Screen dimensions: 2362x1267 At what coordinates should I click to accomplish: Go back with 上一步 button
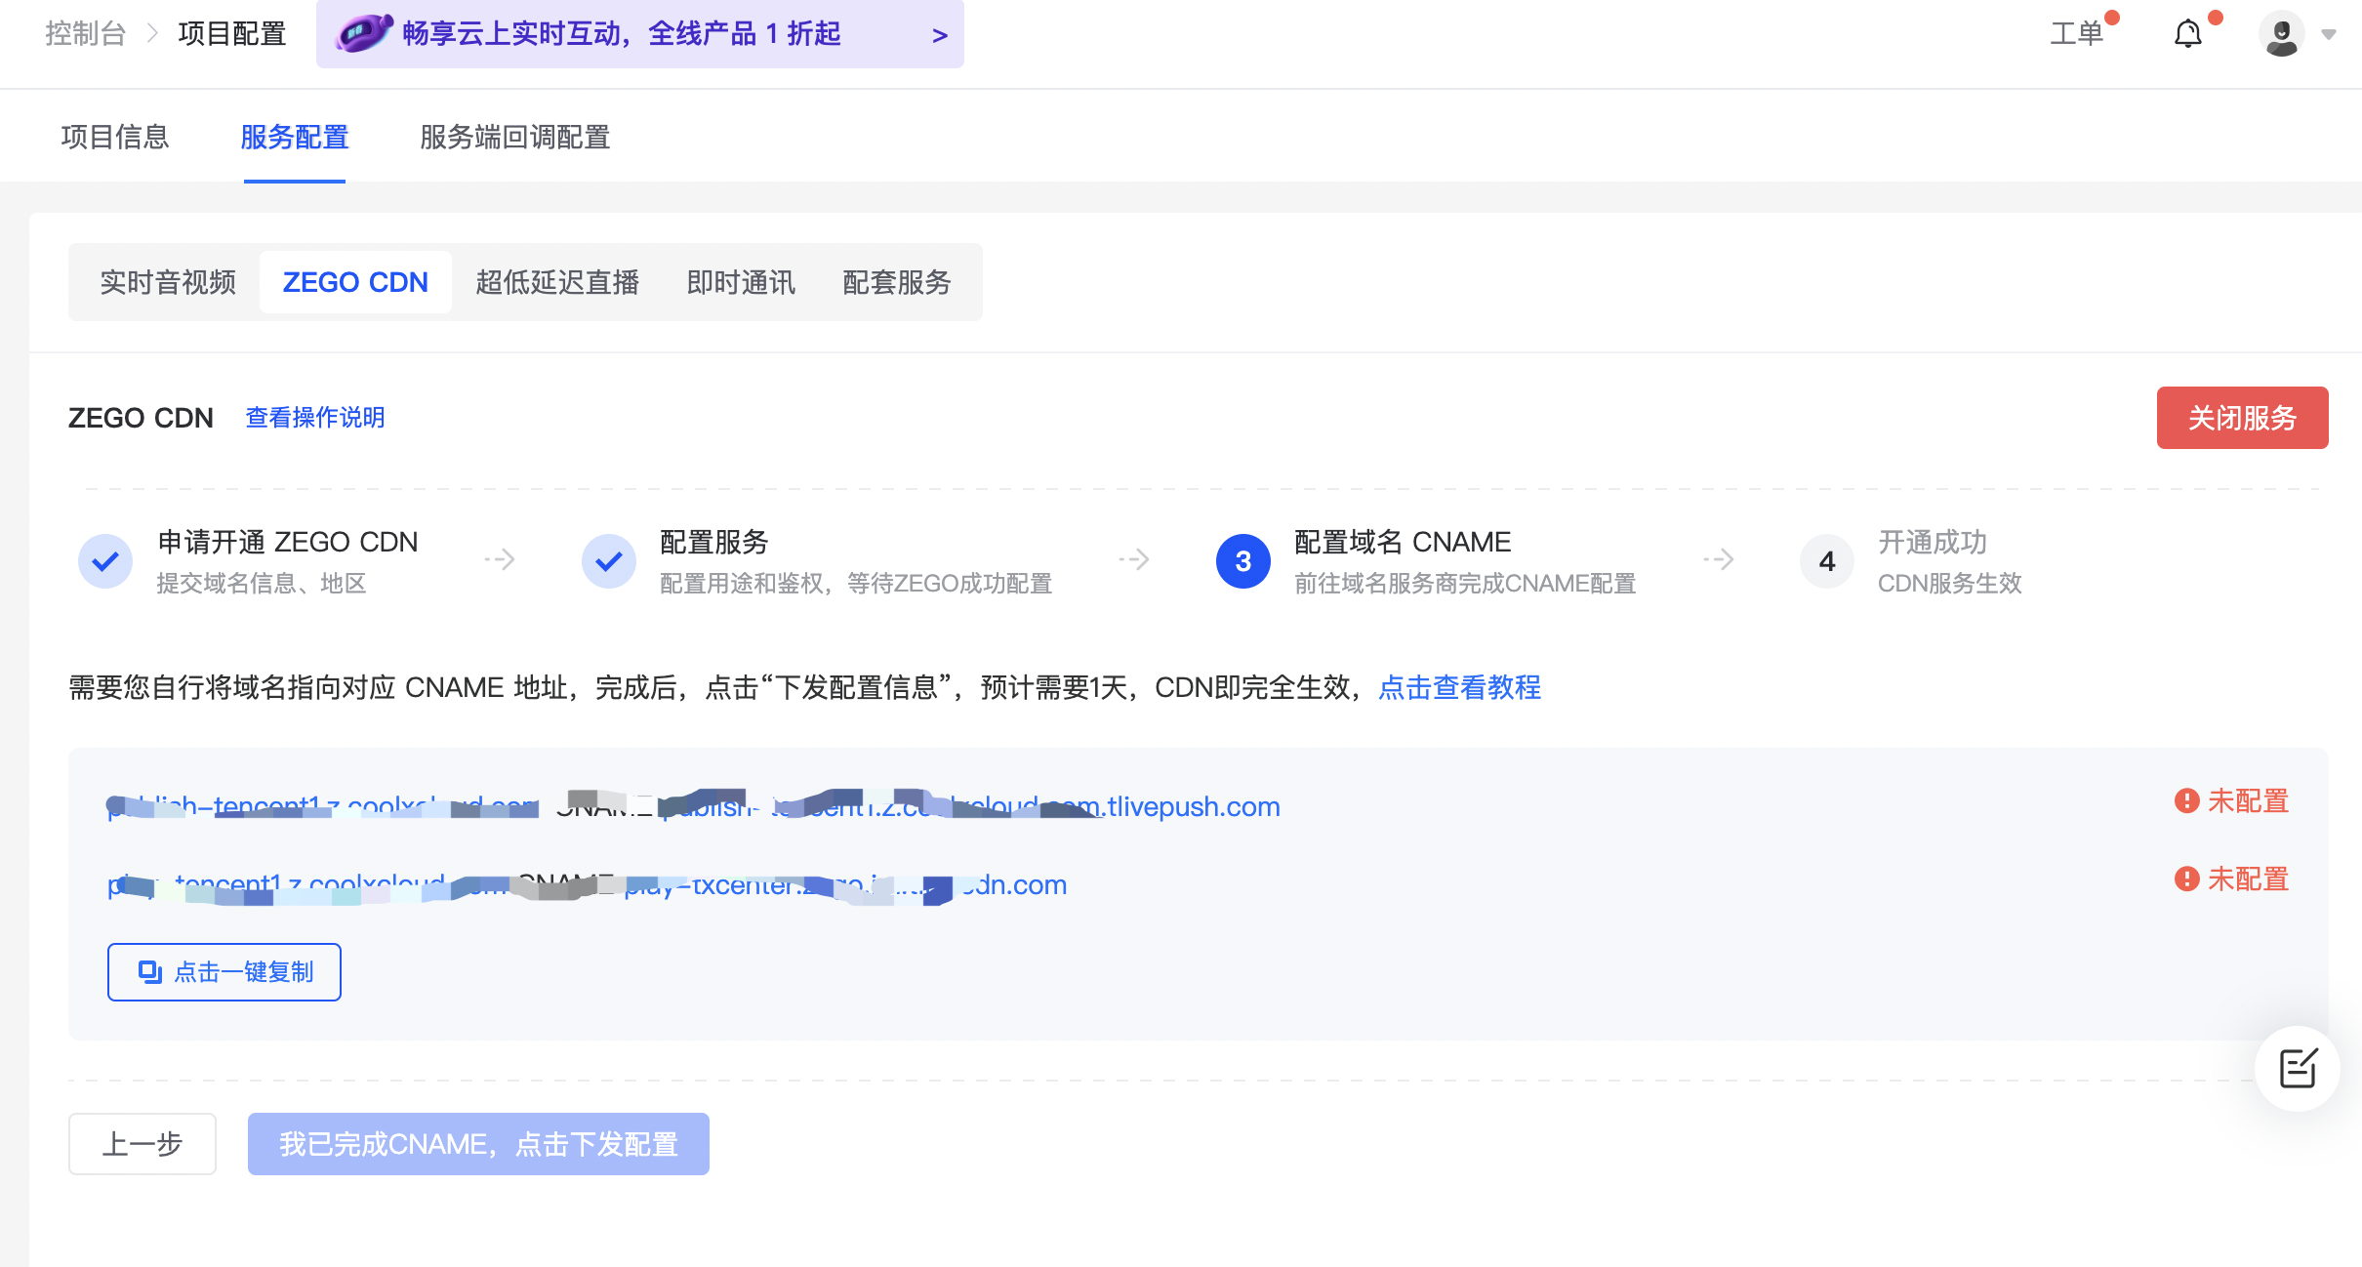pos(143,1143)
